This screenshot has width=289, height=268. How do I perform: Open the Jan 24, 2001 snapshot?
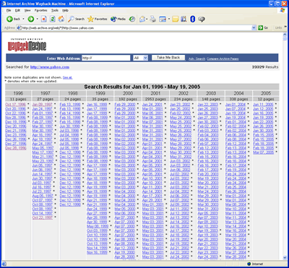pyautogui.click(x=152, y=105)
